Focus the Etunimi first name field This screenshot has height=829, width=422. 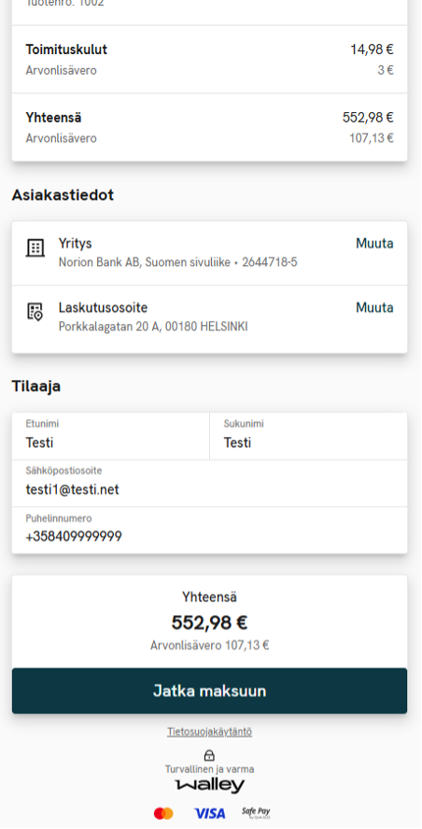[110, 436]
